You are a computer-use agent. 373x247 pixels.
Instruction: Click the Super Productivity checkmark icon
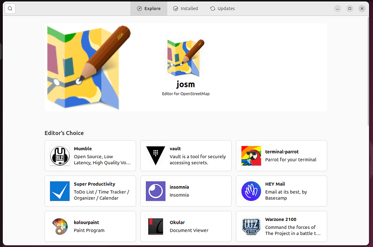point(60,191)
